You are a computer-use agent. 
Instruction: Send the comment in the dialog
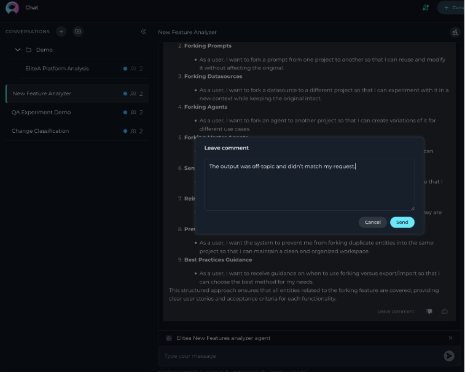[402, 223]
